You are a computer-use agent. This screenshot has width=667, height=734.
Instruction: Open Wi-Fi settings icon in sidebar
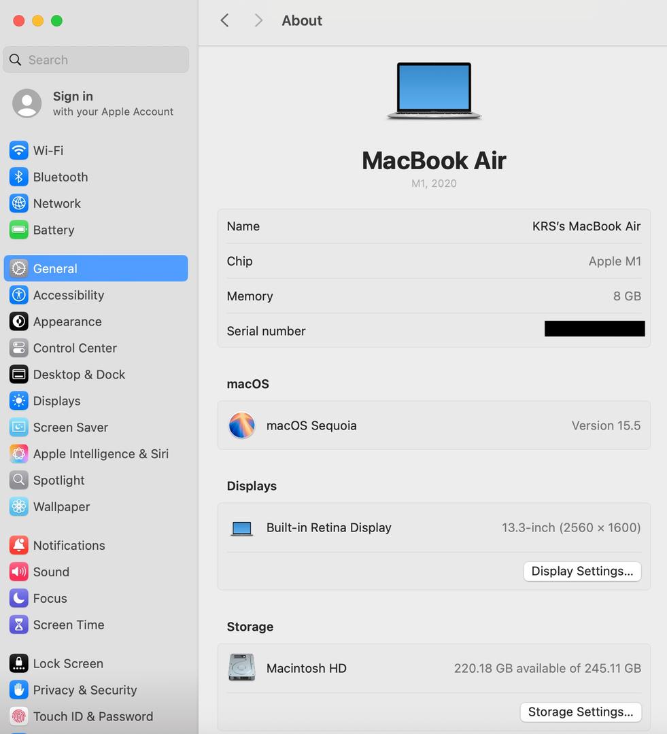pos(19,150)
